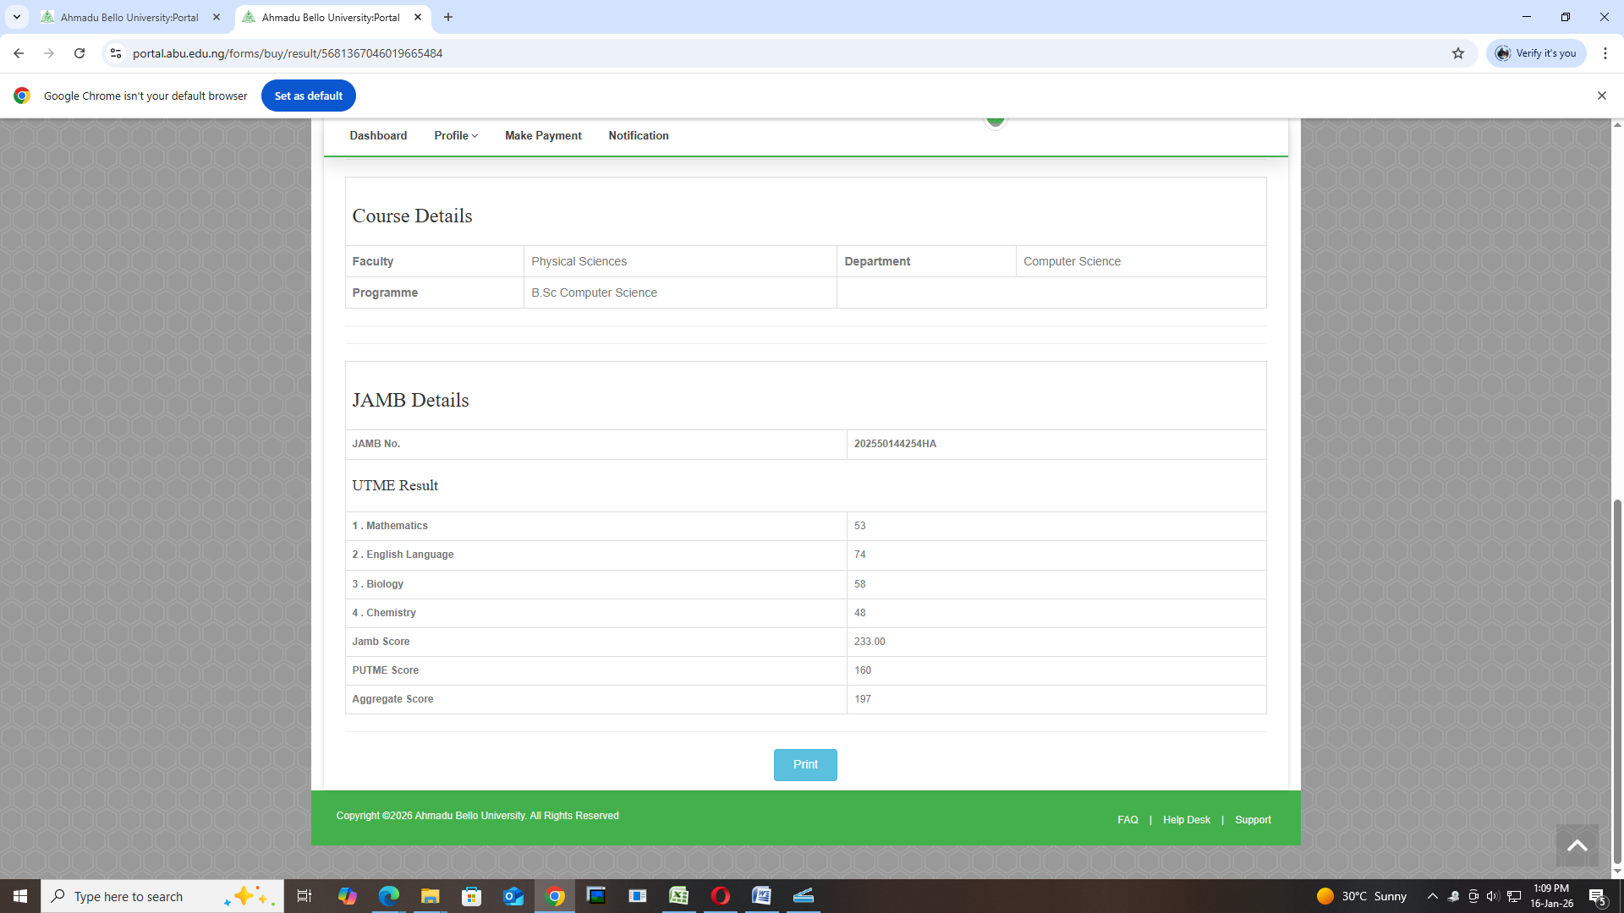Image resolution: width=1624 pixels, height=913 pixels.
Task: Open site information icon in address bar
Action: (x=116, y=53)
